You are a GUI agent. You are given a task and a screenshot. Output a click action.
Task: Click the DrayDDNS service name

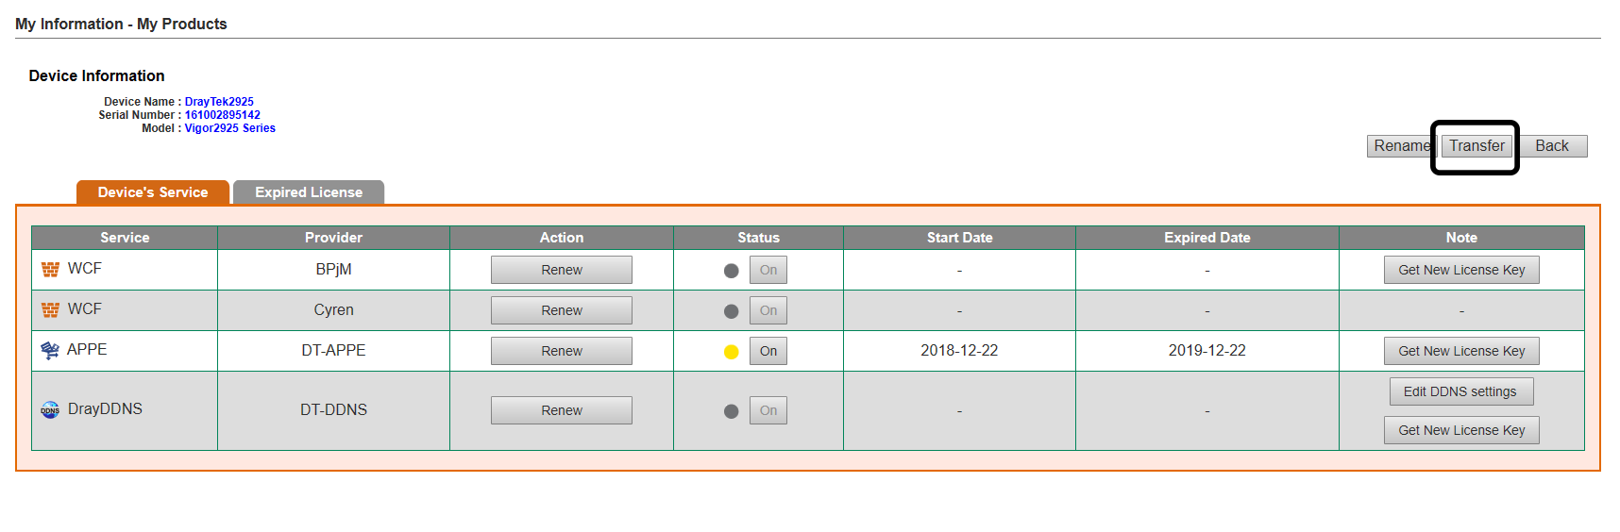[x=105, y=409]
